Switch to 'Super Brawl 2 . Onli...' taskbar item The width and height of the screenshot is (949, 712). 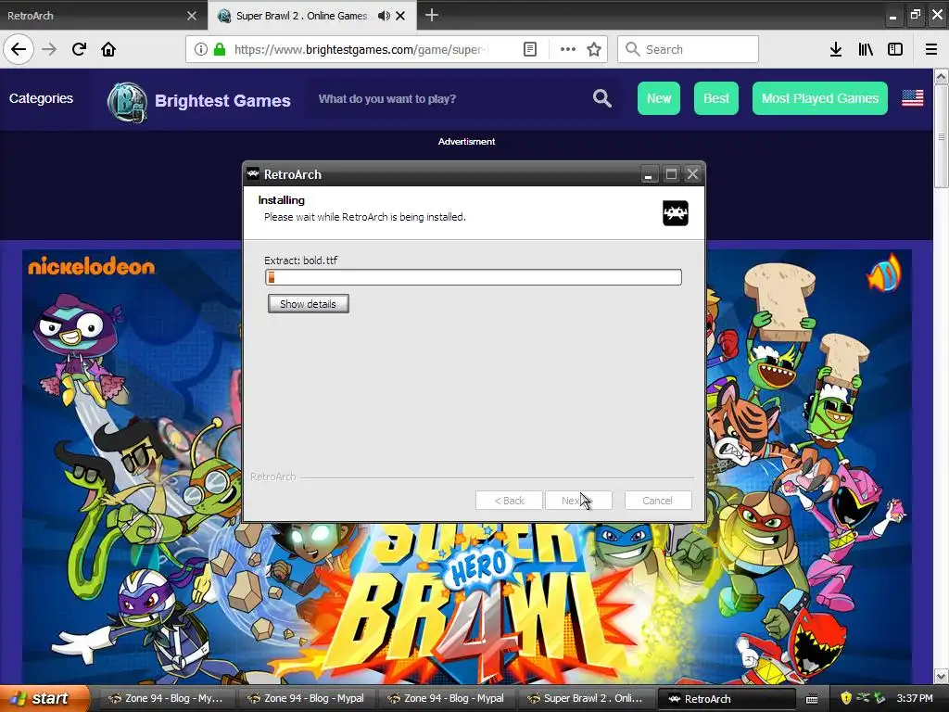point(586,699)
